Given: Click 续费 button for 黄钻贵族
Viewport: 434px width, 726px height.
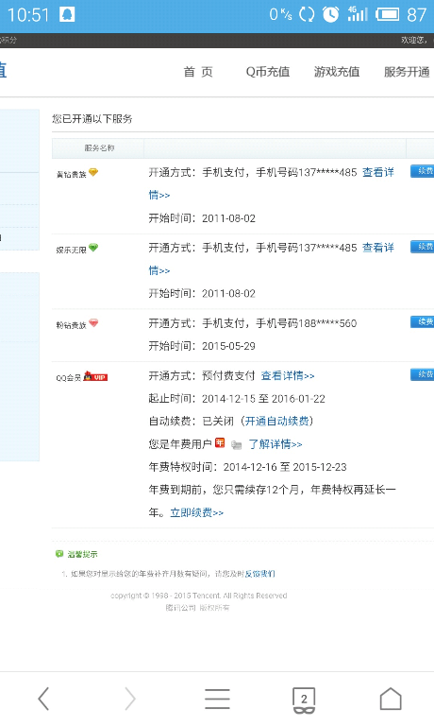Looking at the screenshot, I should tap(422, 171).
